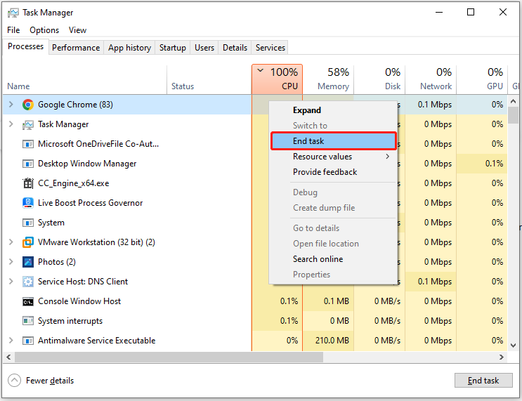The width and height of the screenshot is (522, 401).
Task: Expand the Google Chrome (83) process group
Action: (11, 105)
